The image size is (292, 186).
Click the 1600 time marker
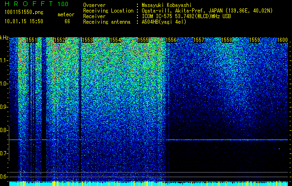click(282, 40)
